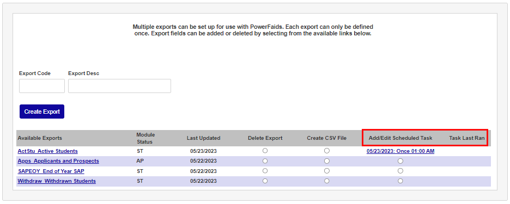Click the AP module status cell
The image size is (510, 204).
click(140, 161)
